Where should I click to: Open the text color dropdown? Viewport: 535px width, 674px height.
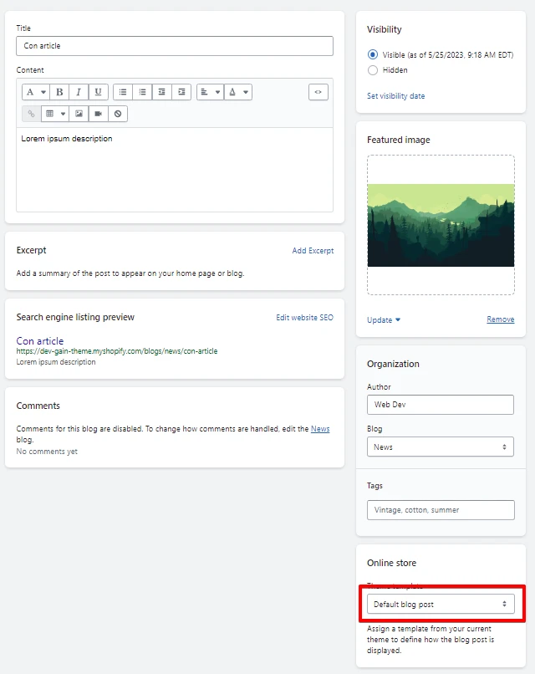coord(238,92)
